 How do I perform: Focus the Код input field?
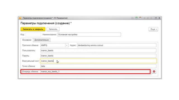(x=33, y=34)
